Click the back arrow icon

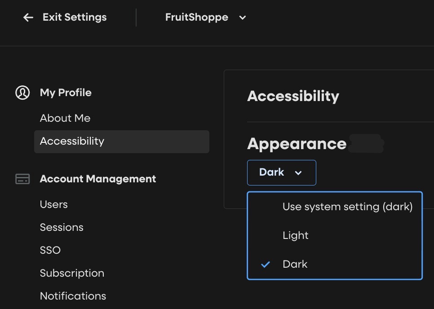28,18
